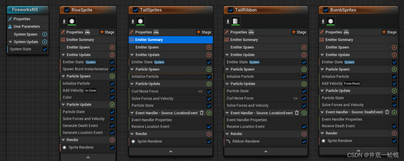Add a Stage to the TailRibbon emitter
Screen dimensions: 404x161
[299, 32]
